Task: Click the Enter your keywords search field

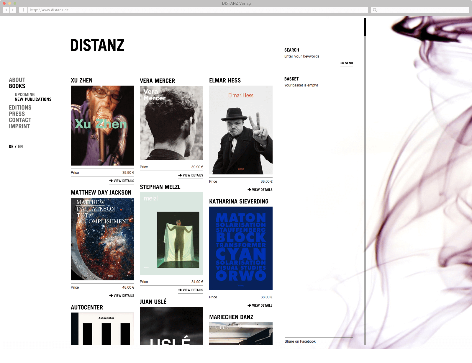Action: click(319, 56)
